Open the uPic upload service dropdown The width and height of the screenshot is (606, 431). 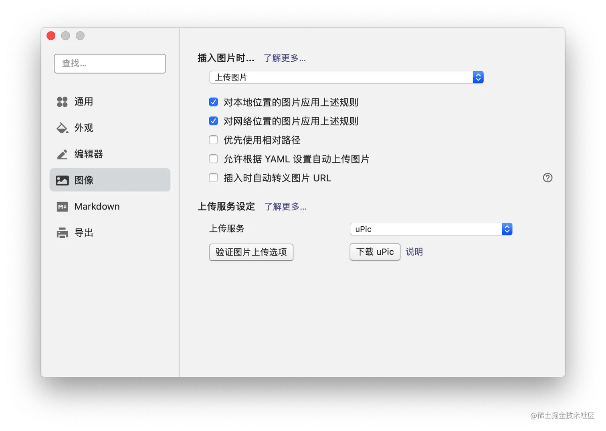click(431, 229)
